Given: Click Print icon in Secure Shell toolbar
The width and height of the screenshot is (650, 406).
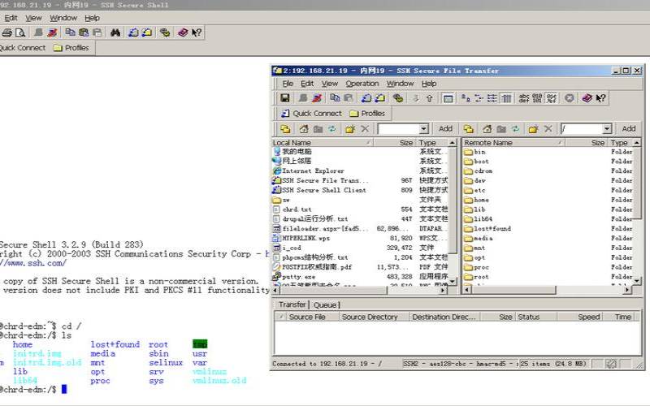Looking at the screenshot, I should coord(6,32).
